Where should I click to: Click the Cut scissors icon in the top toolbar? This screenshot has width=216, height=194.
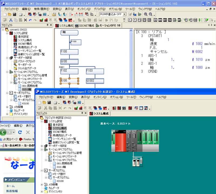pyautogui.click(x=11, y=20)
